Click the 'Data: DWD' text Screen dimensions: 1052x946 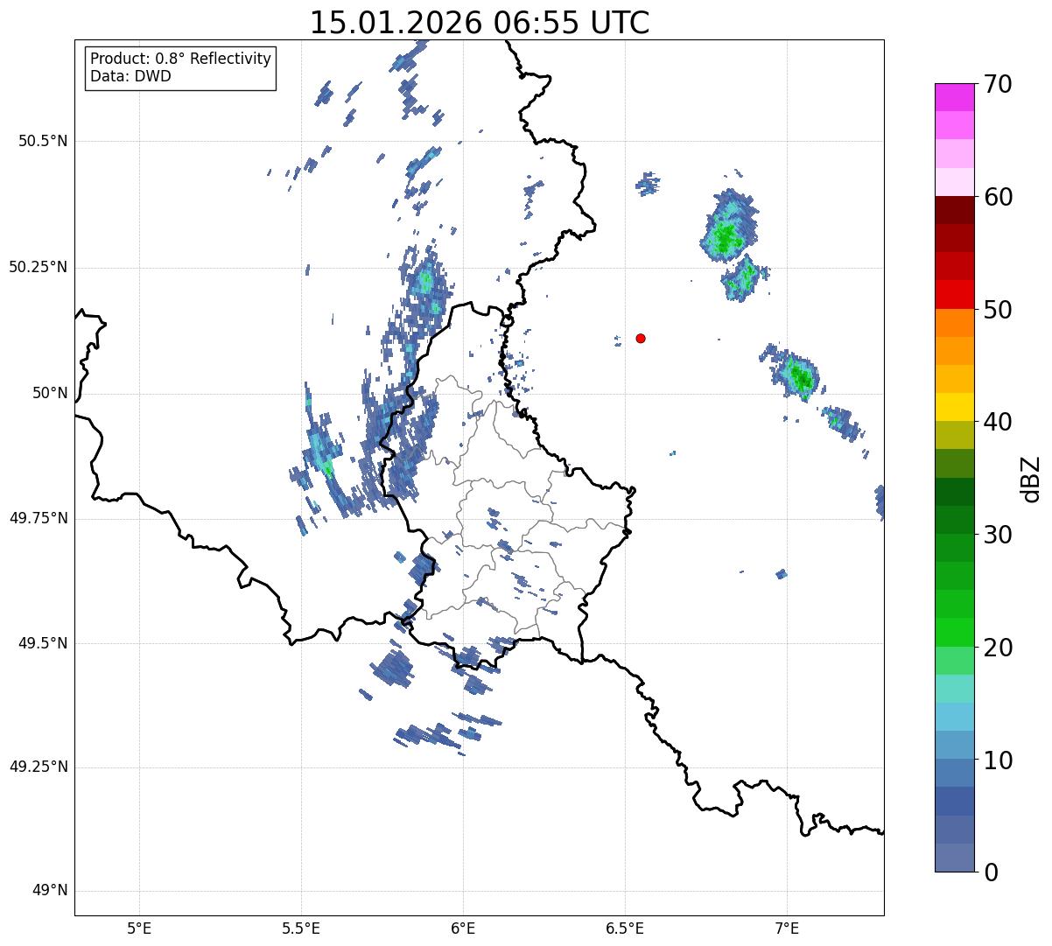130,76
